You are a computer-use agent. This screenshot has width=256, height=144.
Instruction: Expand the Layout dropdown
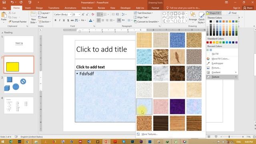44,13
